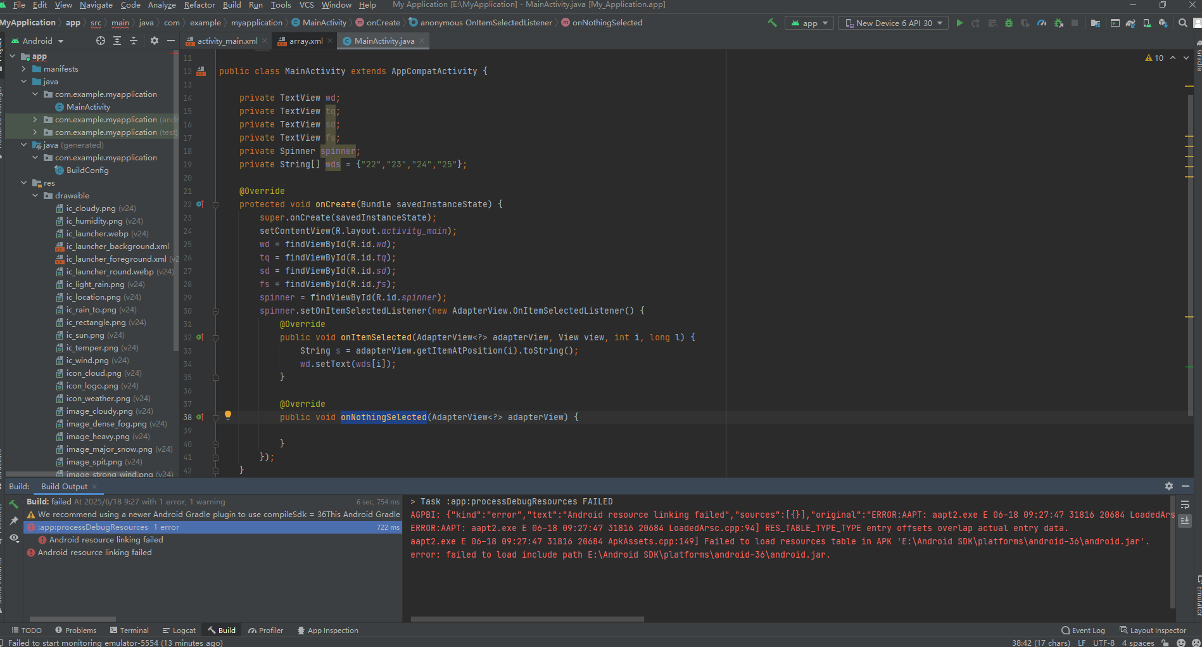The width and height of the screenshot is (1202, 647).
Task: Switch to the array.xml editor tab
Action: (306, 41)
